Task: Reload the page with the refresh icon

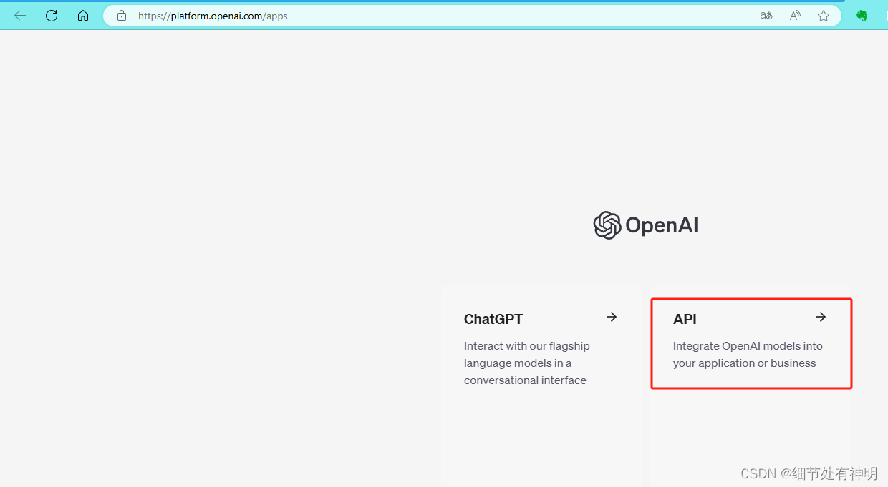Action: click(x=52, y=16)
